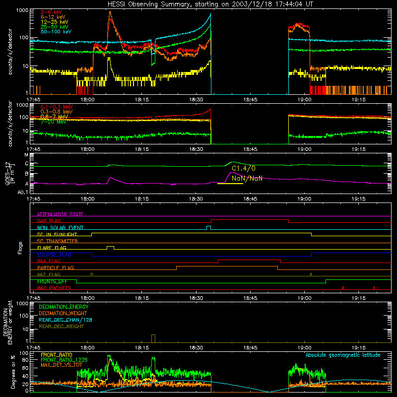Screen dimensions: 397x397
Task: Click the 0.8-7 MeV legend label
Action: (54, 117)
